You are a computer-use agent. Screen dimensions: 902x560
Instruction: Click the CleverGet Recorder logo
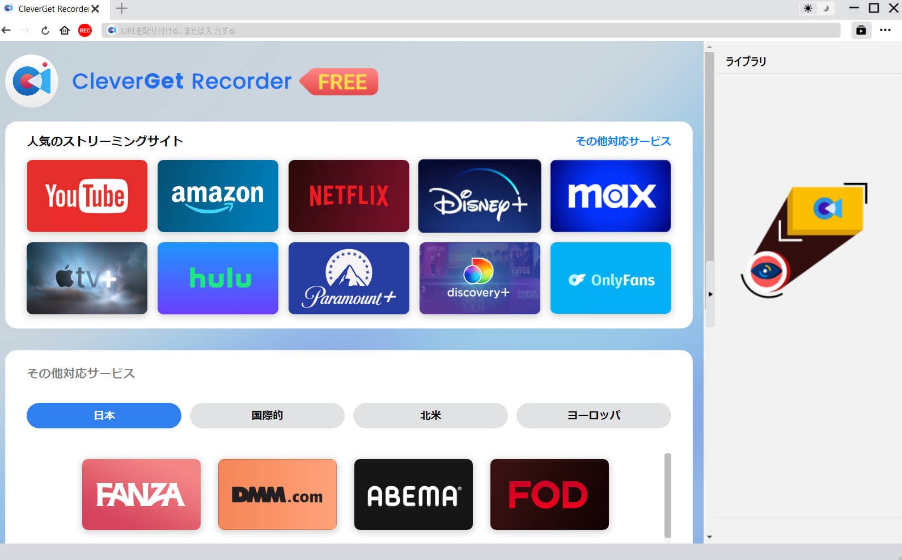pos(32,81)
